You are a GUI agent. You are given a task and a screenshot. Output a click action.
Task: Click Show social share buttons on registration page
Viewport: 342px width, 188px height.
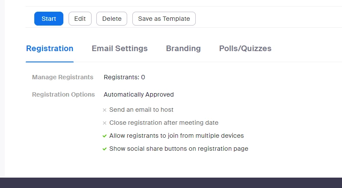[x=179, y=149]
